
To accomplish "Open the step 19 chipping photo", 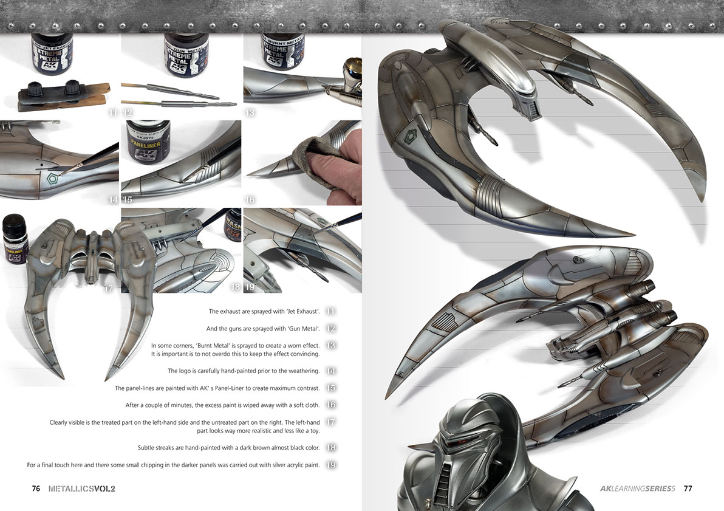I will tap(302, 249).
